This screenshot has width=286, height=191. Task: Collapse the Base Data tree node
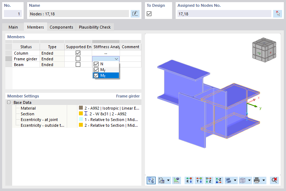(x=9, y=102)
